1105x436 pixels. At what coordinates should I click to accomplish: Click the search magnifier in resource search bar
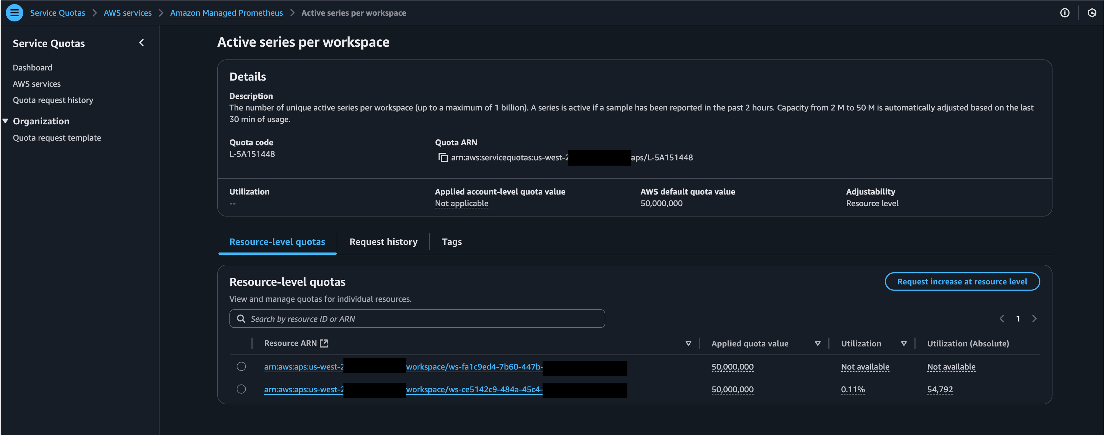click(241, 319)
